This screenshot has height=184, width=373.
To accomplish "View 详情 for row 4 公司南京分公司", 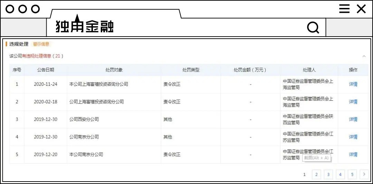I will [353, 137].
